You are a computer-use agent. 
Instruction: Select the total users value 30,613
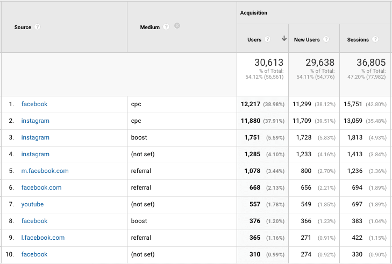coord(269,62)
